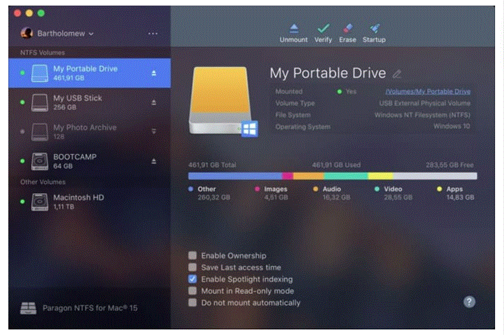The image size is (504, 335).
Task: Open the /Volumes/My Portable Drive link
Action: click(x=428, y=91)
